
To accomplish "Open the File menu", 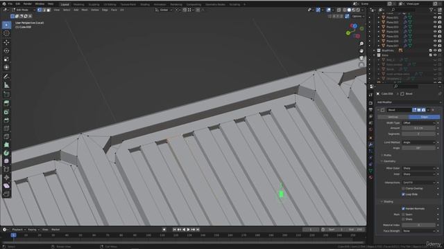I will [x=10, y=4].
